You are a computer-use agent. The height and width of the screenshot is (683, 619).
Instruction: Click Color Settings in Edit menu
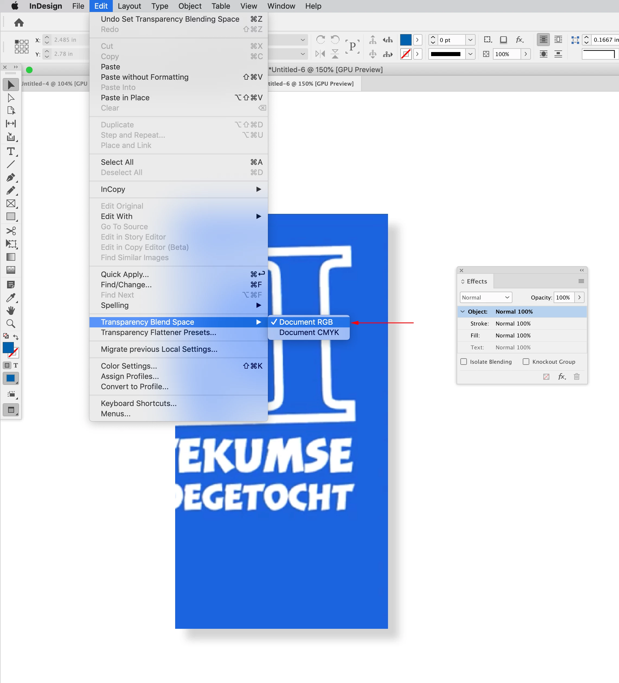(x=129, y=366)
